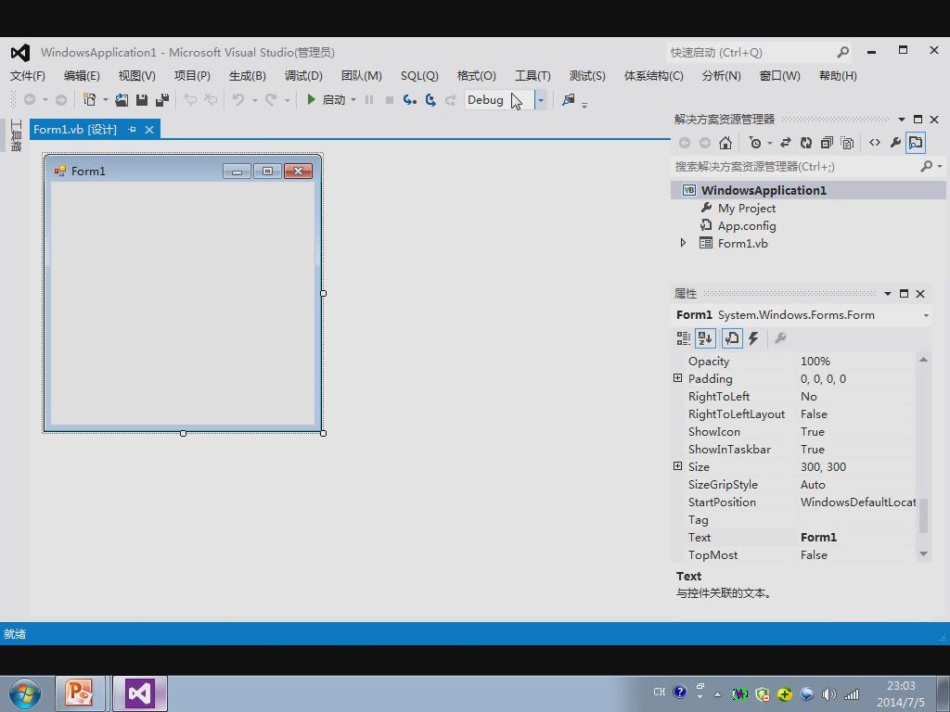Click the Sync with Active Document icon
This screenshot has height=712, width=950.
[x=786, y=143]
